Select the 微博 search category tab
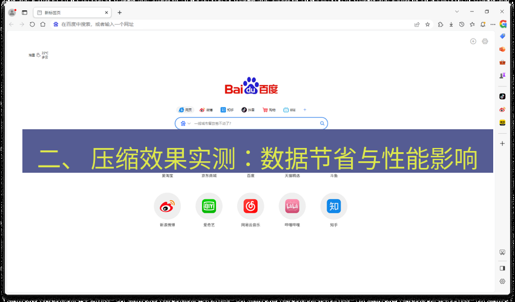This screenshot has width=515, height=302. click(x=206, y=110)
